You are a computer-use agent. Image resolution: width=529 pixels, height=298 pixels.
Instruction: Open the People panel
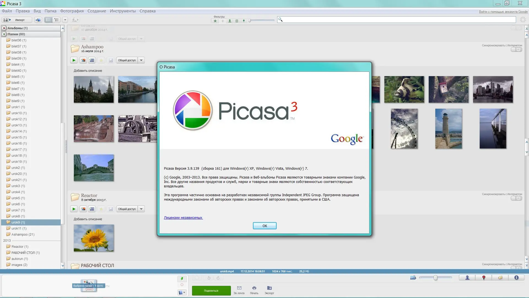pyautogui.click(x=467, y=278)
